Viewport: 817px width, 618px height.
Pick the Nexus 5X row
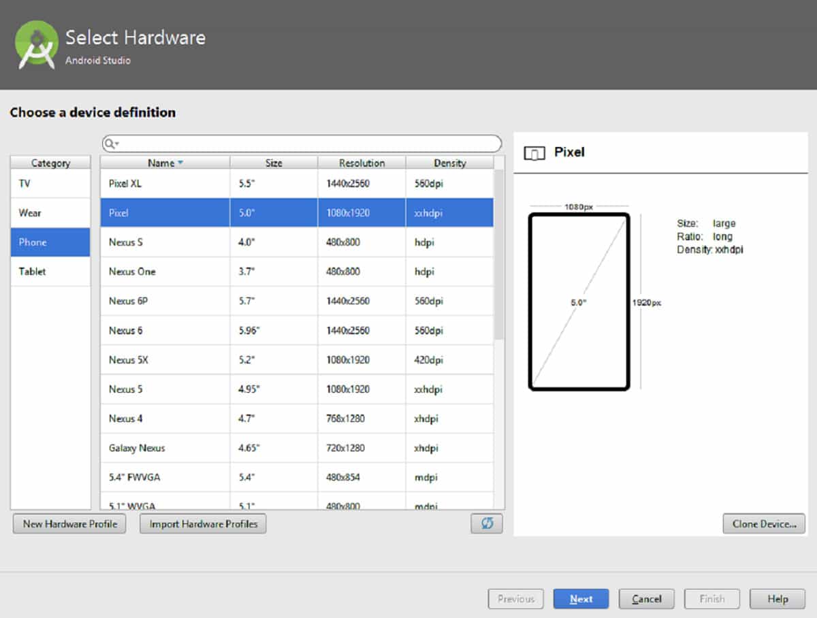pyautogui.click(x=296, y=360)
